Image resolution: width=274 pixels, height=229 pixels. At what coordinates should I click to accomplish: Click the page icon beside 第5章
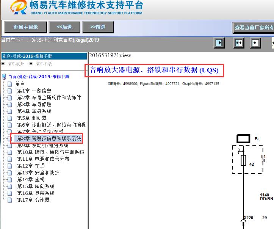click(x=10, y=118)
